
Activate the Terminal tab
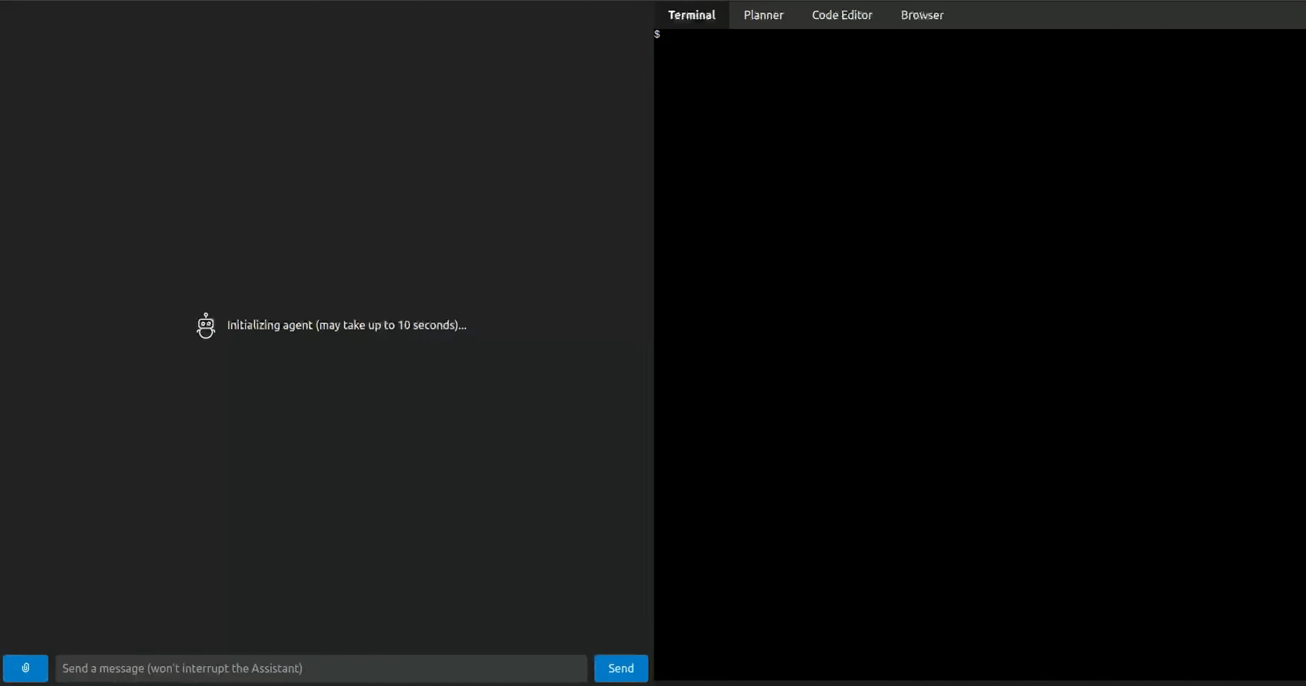pyautogui.click(x=691, y=15)
